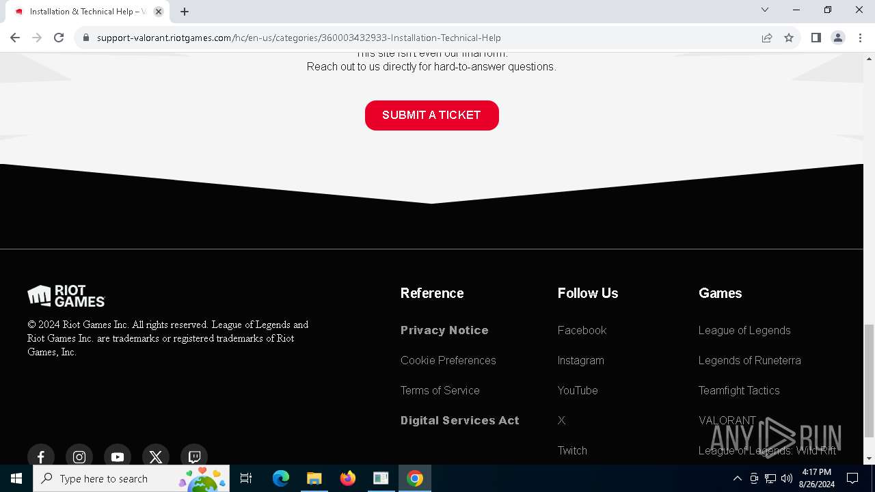This screenshot has height=492, width=875.
Task: Bookmark this page with the star icon
Action: point(789,38)
